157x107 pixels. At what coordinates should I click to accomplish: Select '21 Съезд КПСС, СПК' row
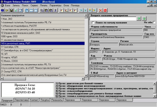(x=43, y=72)
